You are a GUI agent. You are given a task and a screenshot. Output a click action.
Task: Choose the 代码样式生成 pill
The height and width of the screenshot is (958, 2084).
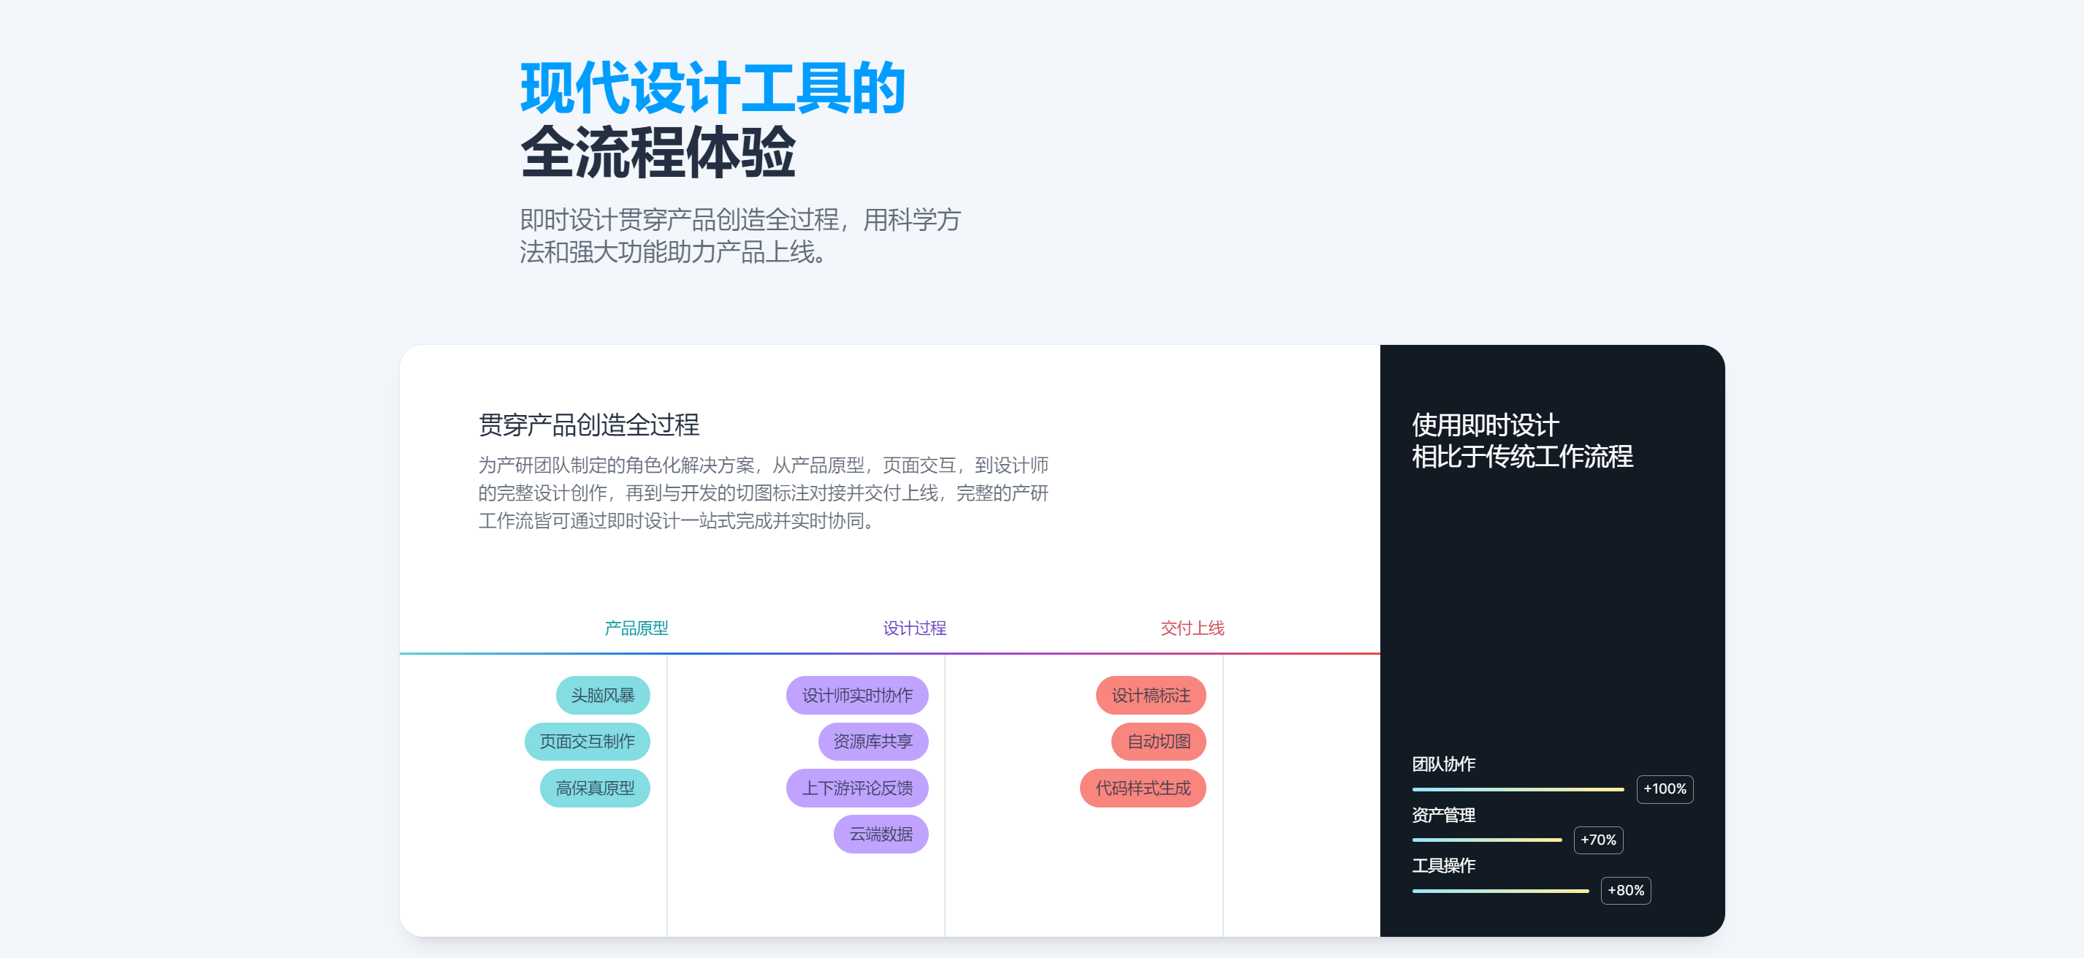[1142, 788]
